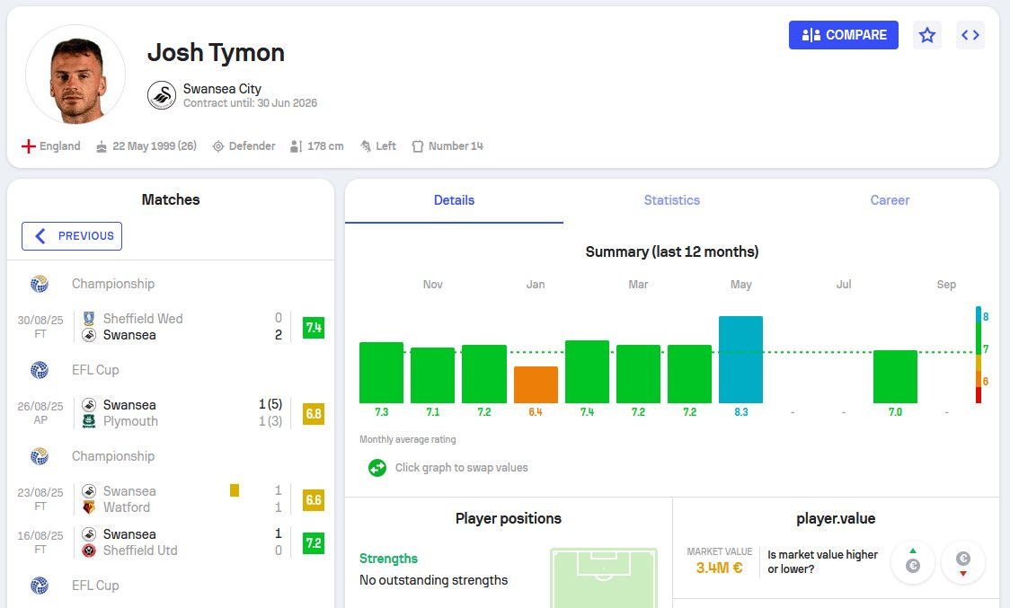Open the embed code icon
Image resolution: width=1010 pixels, height=608 pixels.
click(x=970, y=35)
